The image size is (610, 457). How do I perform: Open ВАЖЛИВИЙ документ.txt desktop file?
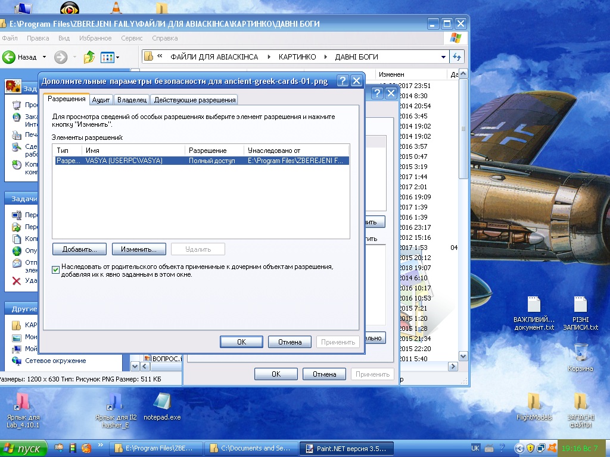[x=534, y=313]
